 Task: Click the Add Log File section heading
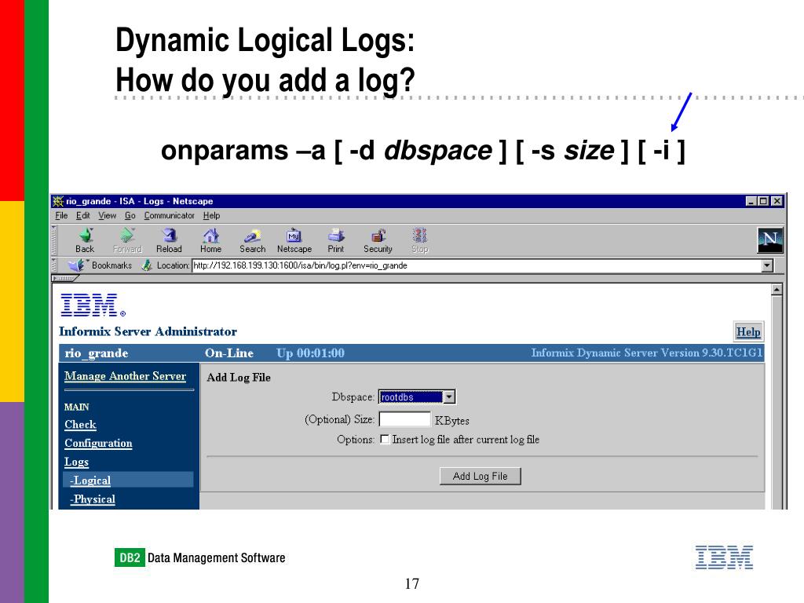tap(239, 378)
